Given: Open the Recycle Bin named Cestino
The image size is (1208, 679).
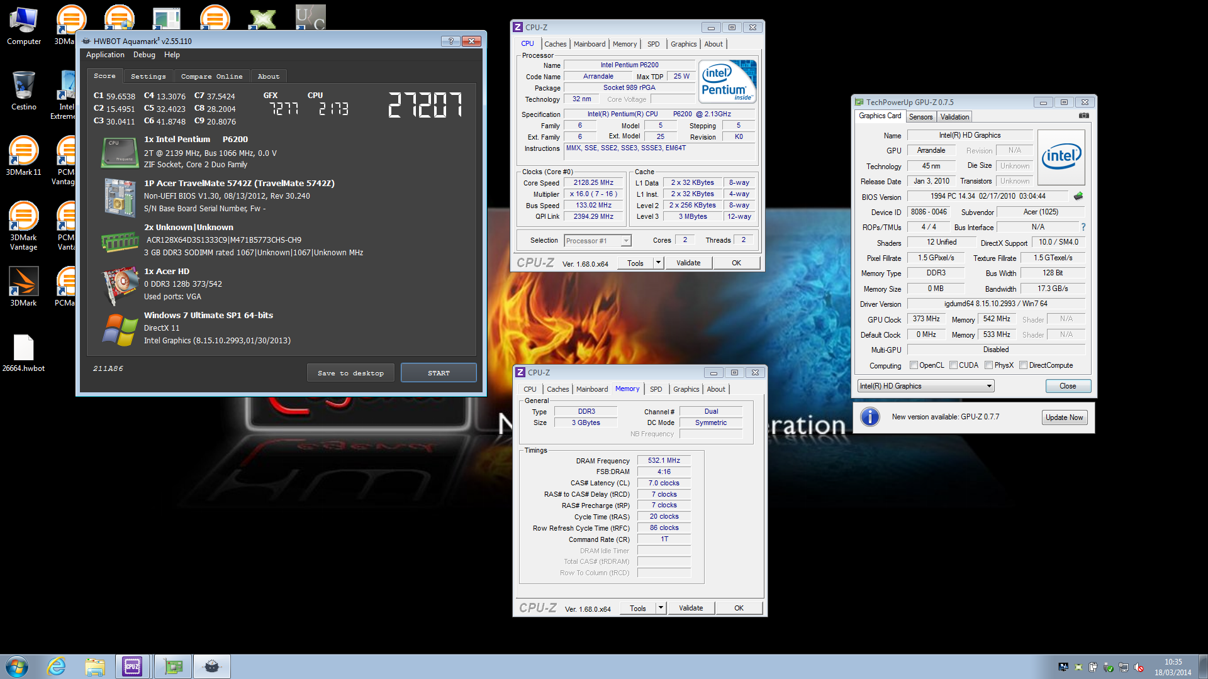Looking at the screenshot, I should [24, 91].
